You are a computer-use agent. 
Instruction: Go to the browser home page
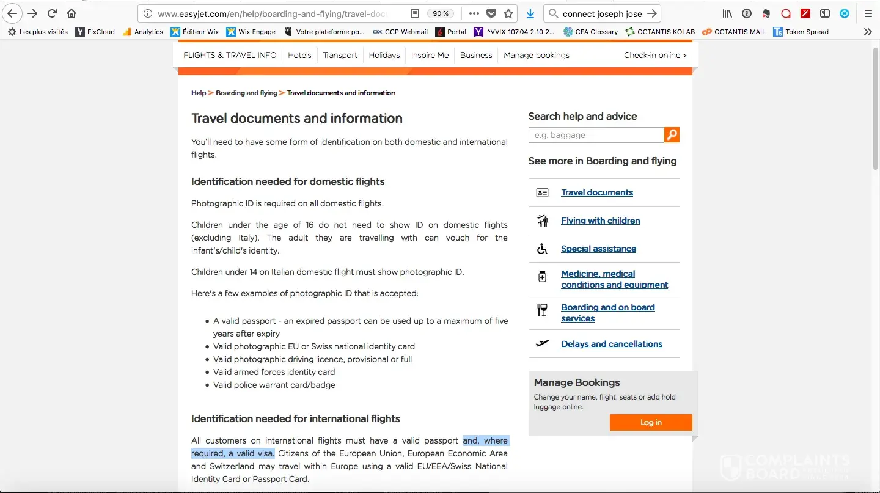pos(71,13)
